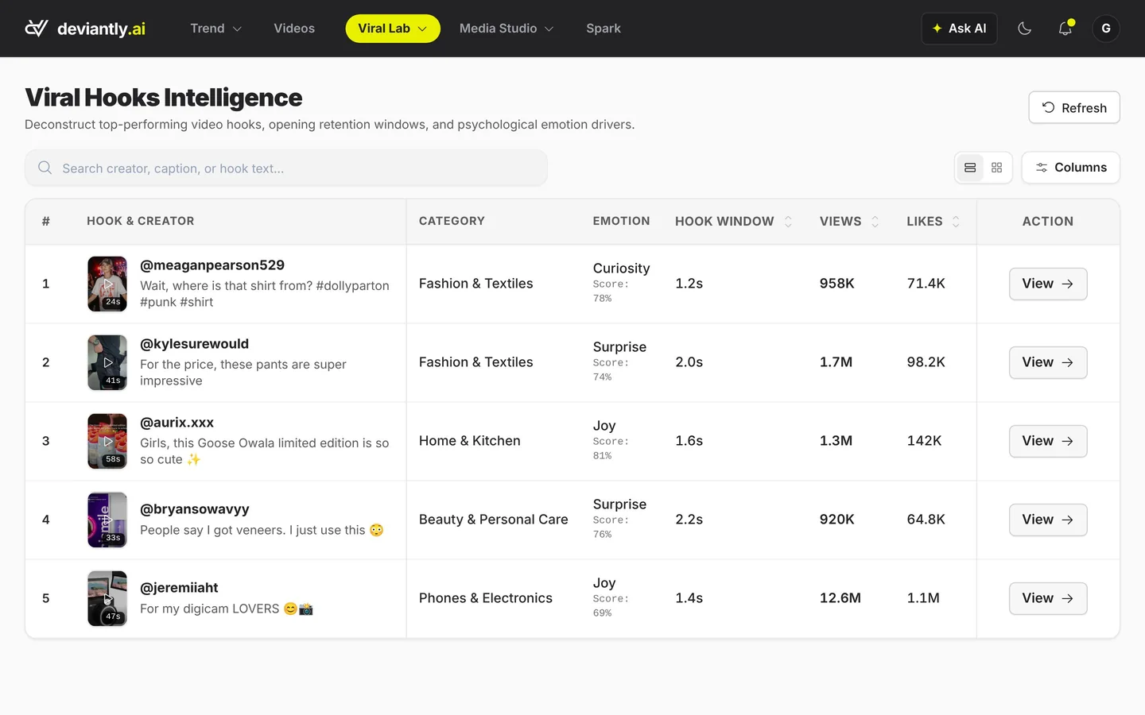The width and height of the screenshot is (1145, 715).
Task: Sort by the Hook Window column
Action: pyautogui.click(x=733, y=222)
